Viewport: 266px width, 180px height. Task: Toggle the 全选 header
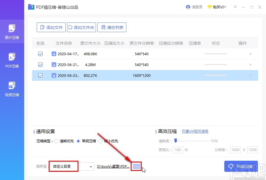pos(40,43)
